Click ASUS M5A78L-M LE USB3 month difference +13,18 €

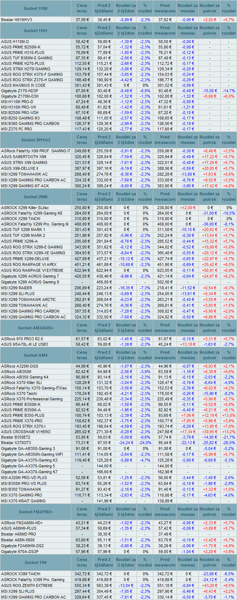(x=188, y=344)
